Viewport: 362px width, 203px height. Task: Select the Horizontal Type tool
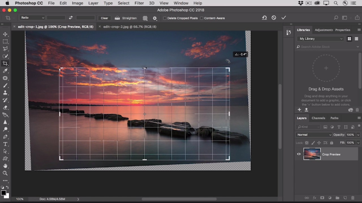(5, 144)
